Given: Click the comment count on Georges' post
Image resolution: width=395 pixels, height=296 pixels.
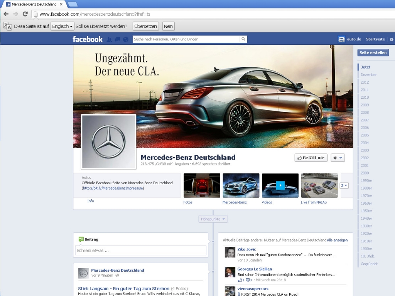Looking at the screenshot, I should pos(249,280).
